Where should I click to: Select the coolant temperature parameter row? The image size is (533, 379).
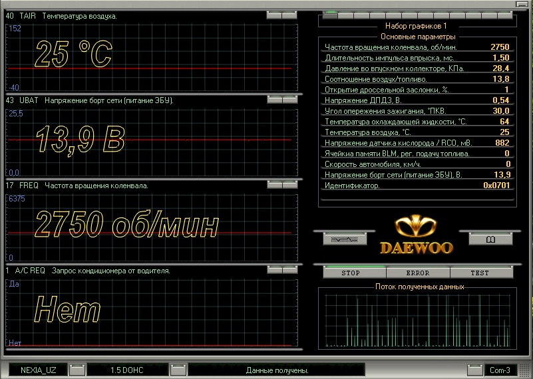pyautogui.click(x=417, y=122)
